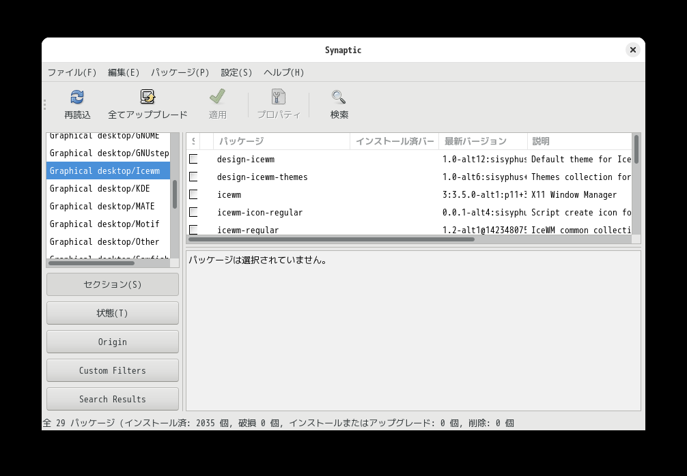
Task: Toggle the status checkbox for icewm
Action: click(193, 194)
